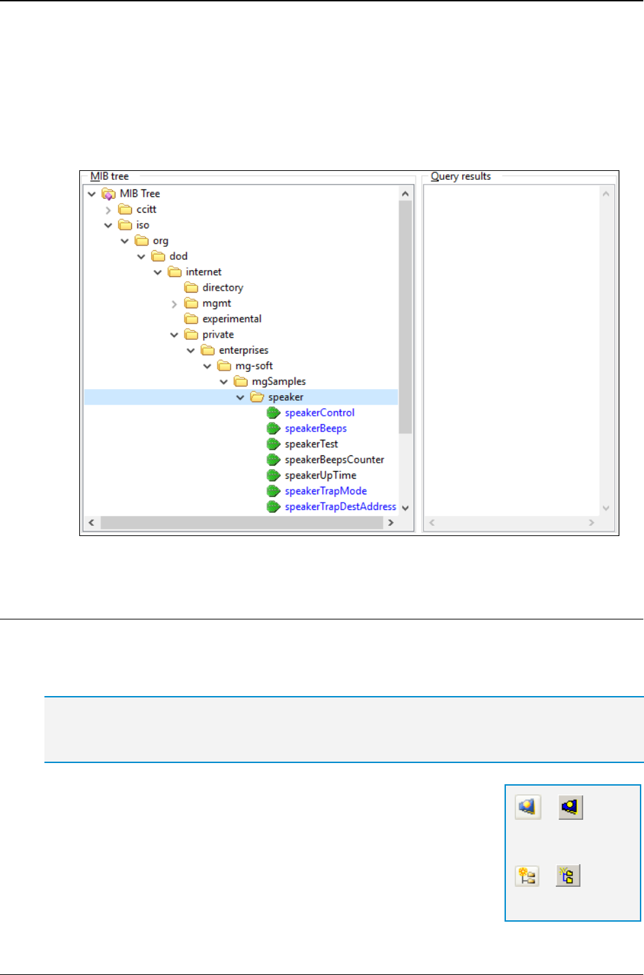Click the green icon beside speakerBeeps

pos(273,429)
